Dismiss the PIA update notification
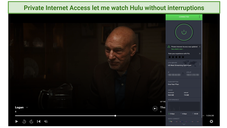This screenshot has height=128, width=227. click(200, 47)
